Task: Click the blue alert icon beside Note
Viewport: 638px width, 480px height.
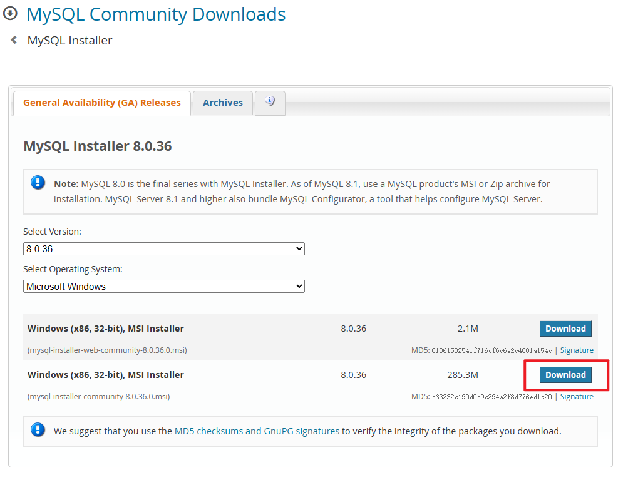Action: 38,183
